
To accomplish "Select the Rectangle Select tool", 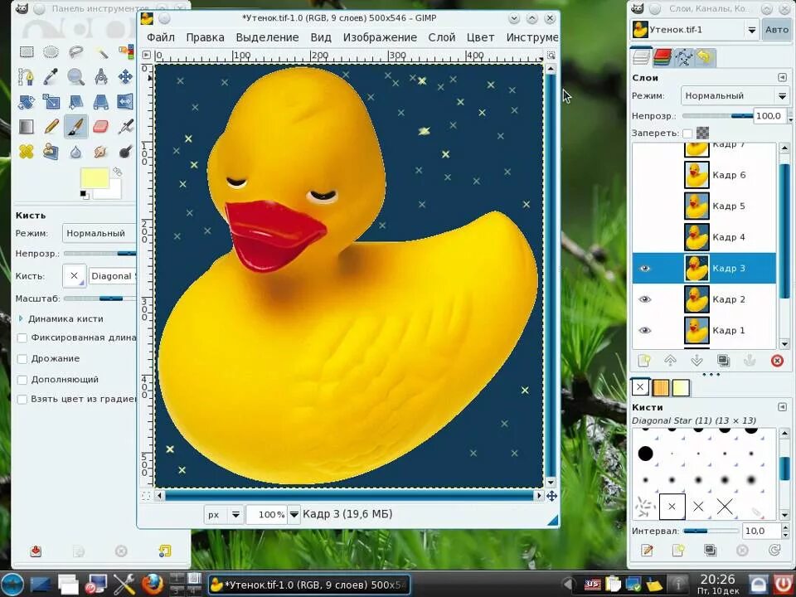I will pyautogui.click(x=27, y=51).
